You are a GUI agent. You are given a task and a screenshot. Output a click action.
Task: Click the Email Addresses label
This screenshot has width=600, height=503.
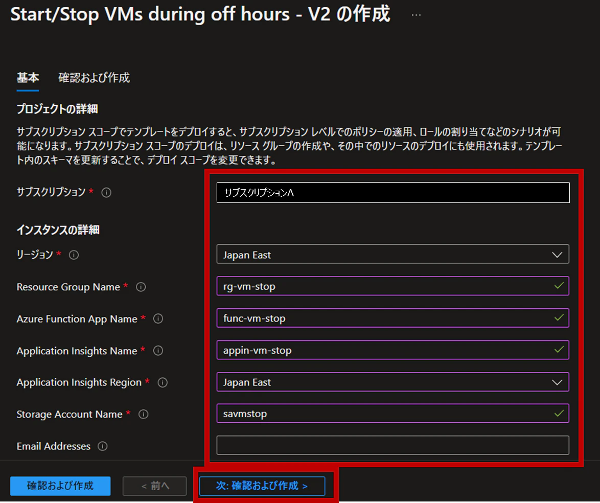pos(54,446)
